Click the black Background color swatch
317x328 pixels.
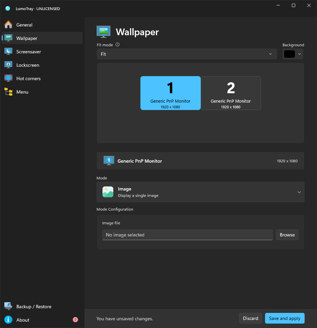[290, 54]
